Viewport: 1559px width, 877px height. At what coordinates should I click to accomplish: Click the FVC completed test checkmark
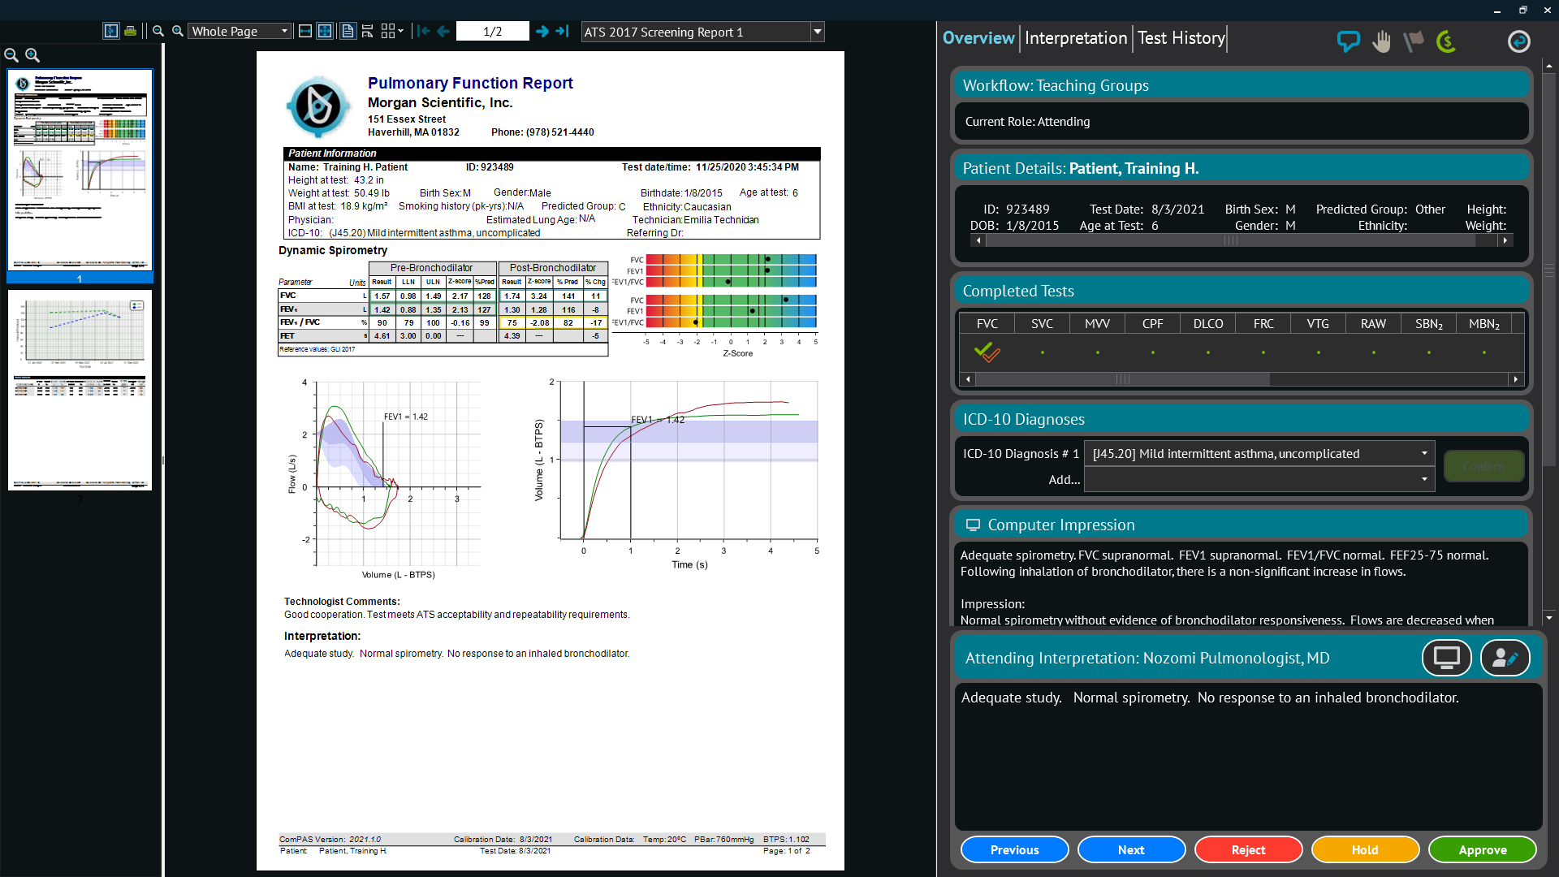[x=987, y=352]
